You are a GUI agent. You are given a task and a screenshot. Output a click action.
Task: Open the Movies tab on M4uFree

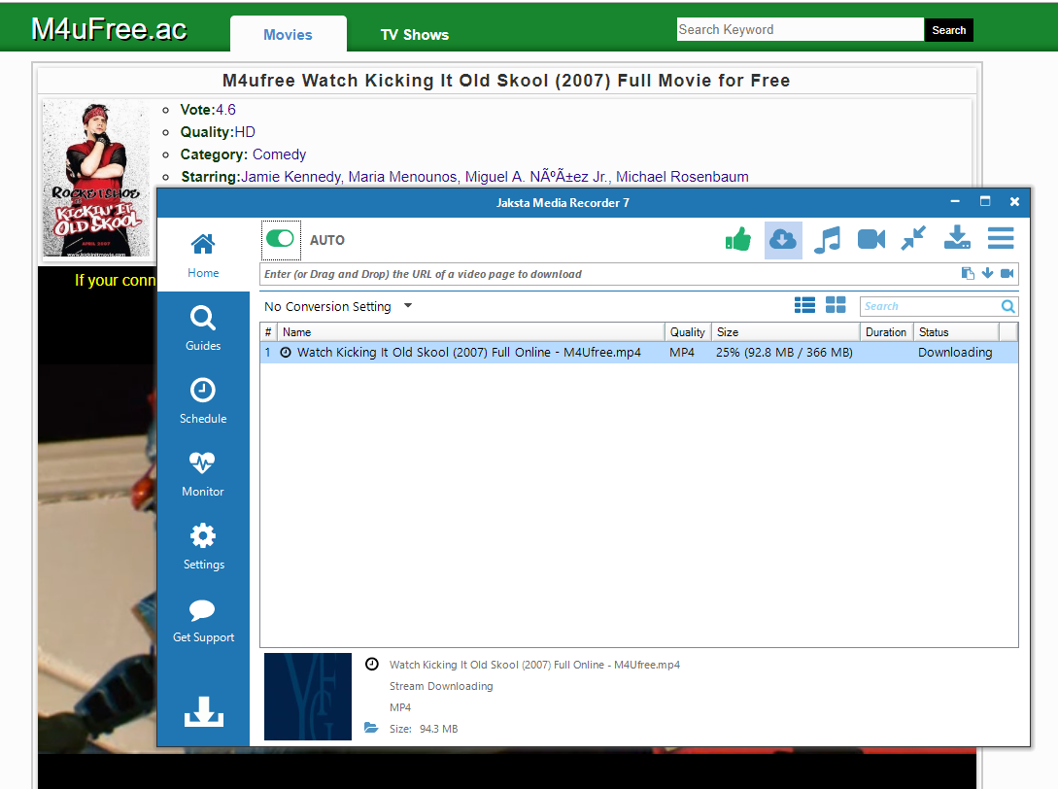289,34
